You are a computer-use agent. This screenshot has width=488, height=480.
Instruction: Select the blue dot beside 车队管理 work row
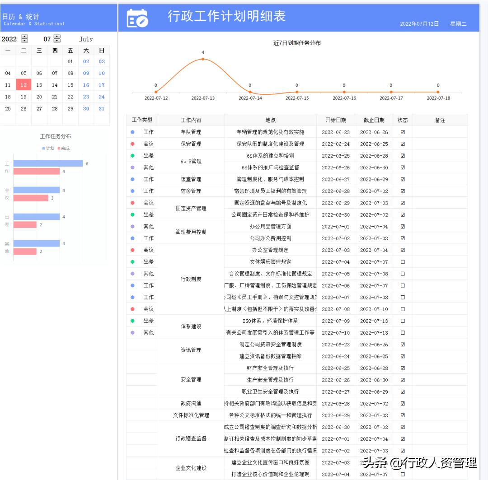(x=131, y=132)
